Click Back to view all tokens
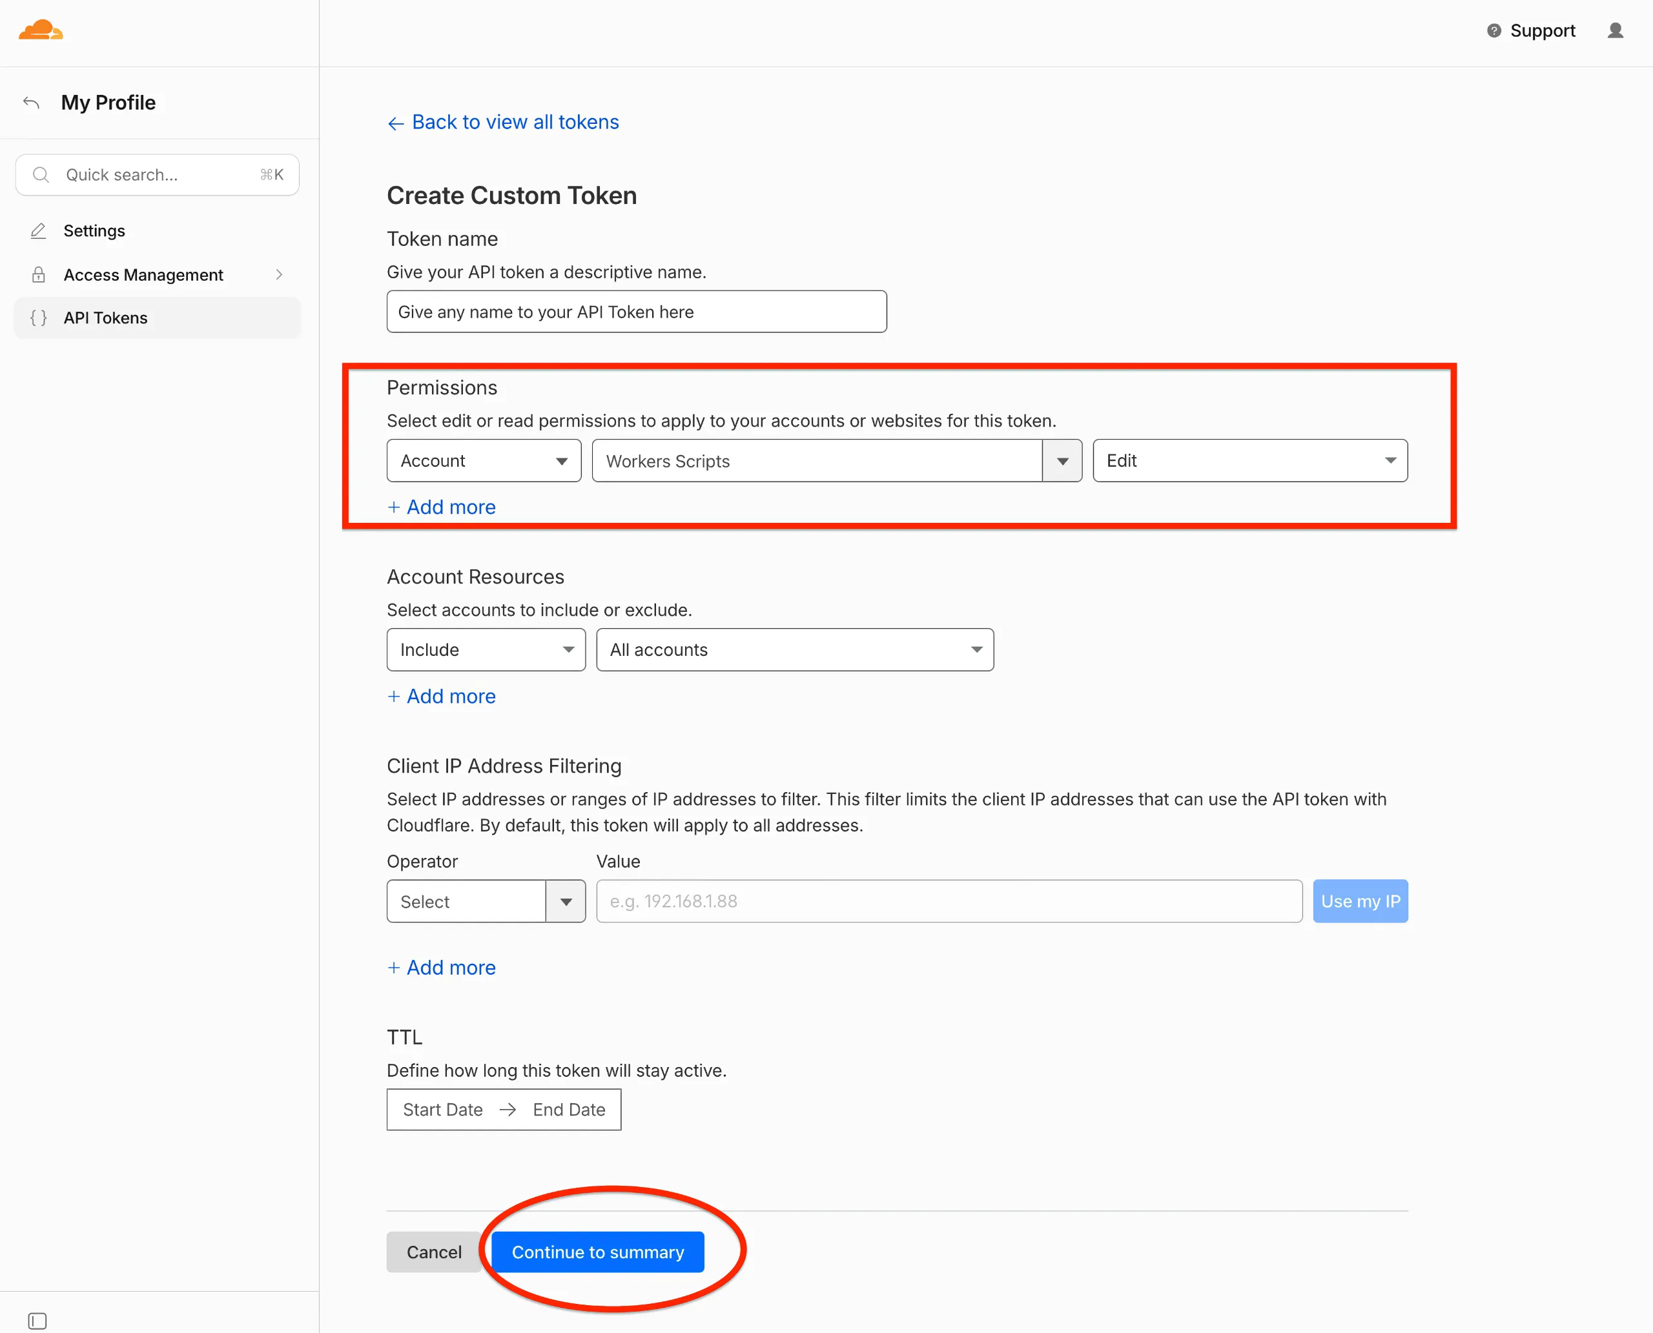 tap(503, 122)
